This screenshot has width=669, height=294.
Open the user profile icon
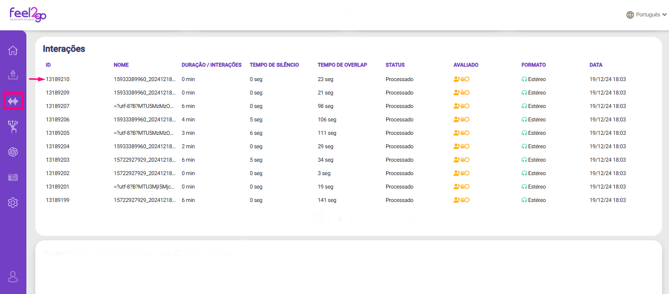point(13,277)
